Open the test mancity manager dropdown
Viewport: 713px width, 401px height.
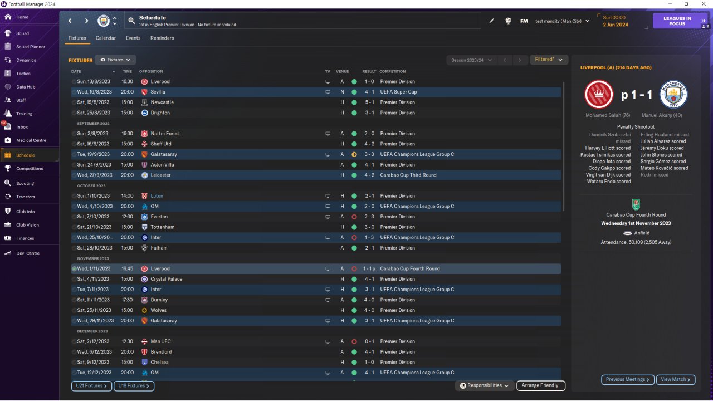coord(563,21)
